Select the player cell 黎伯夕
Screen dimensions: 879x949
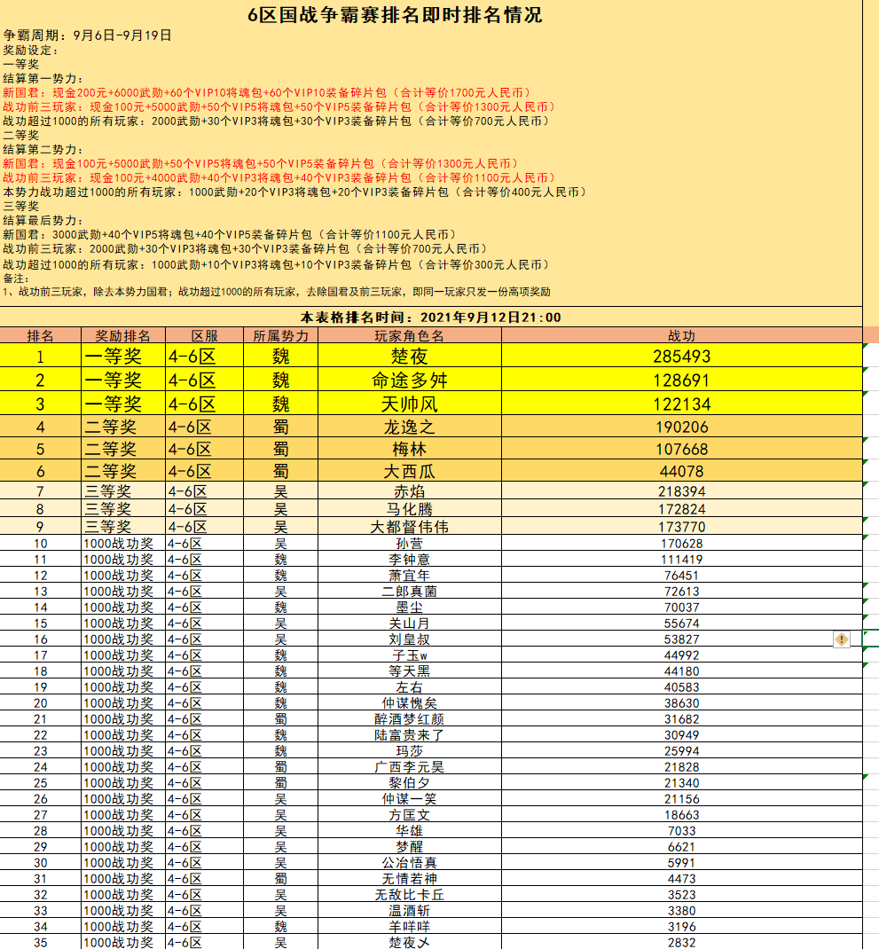click(410, 782)
